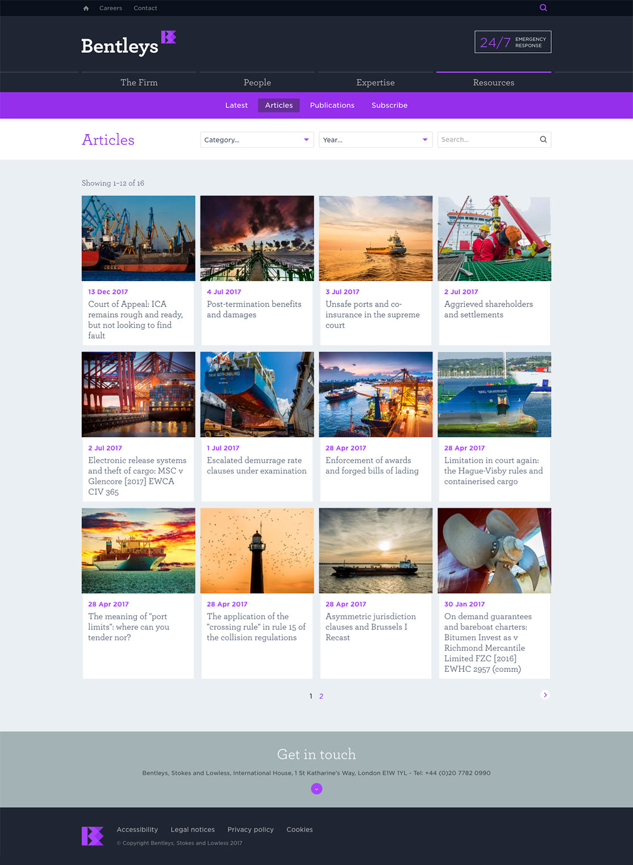Click the stormy ship deck thumbnail
Screen dimensions: 633x865
click(257, 239)
